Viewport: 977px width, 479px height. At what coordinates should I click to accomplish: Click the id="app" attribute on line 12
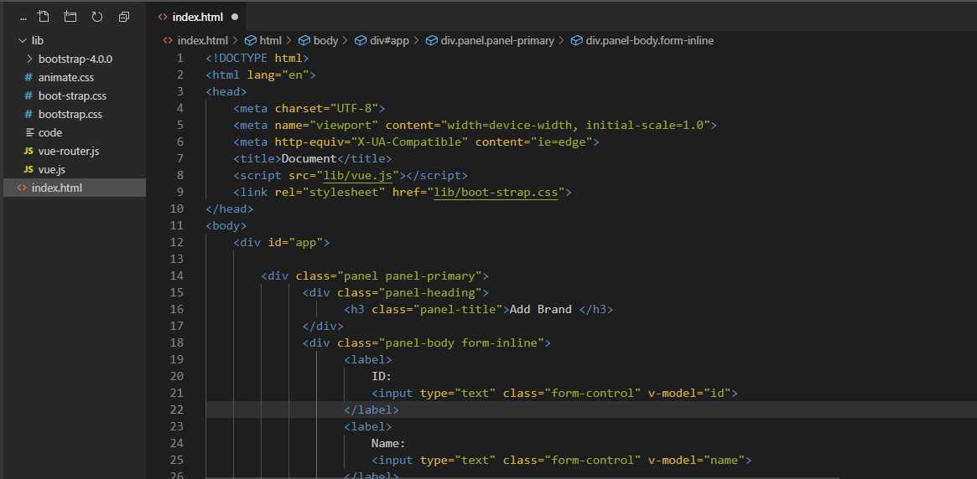click(294, 243)
